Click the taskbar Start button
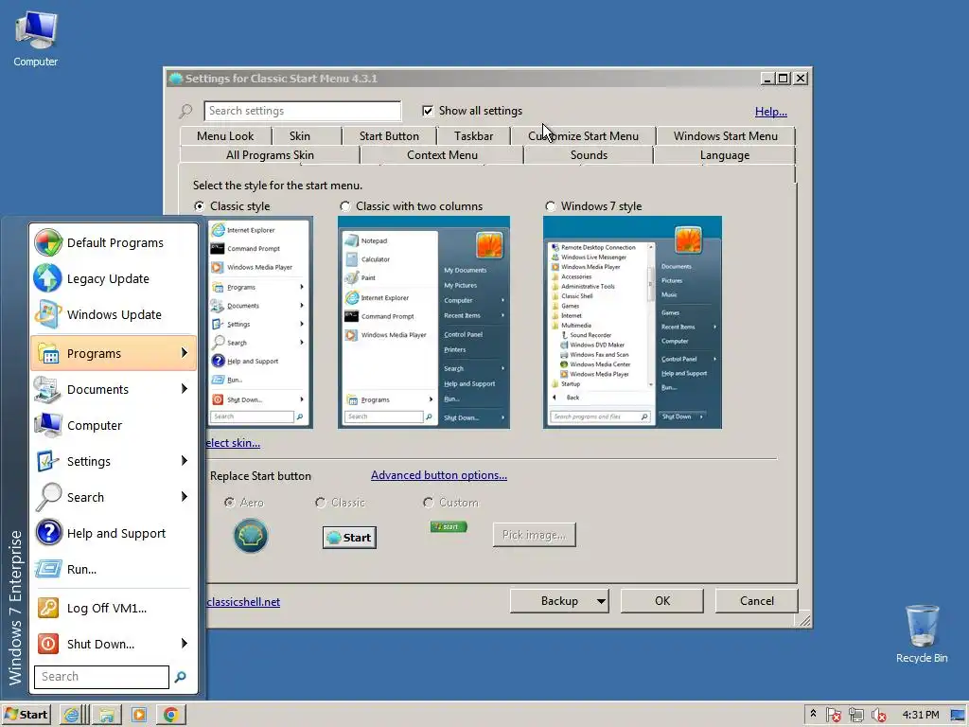 [x=26, y=716]
